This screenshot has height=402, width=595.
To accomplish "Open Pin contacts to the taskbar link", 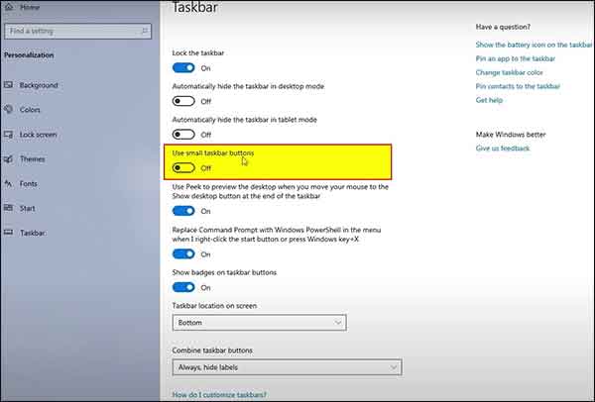I will pos(518,86).
